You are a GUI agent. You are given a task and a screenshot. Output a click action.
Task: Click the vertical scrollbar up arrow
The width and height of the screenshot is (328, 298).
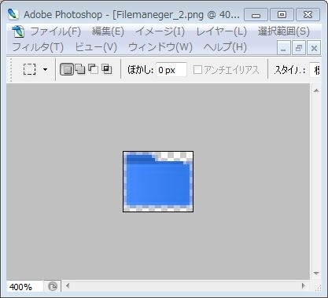click(x=316, y=90)
